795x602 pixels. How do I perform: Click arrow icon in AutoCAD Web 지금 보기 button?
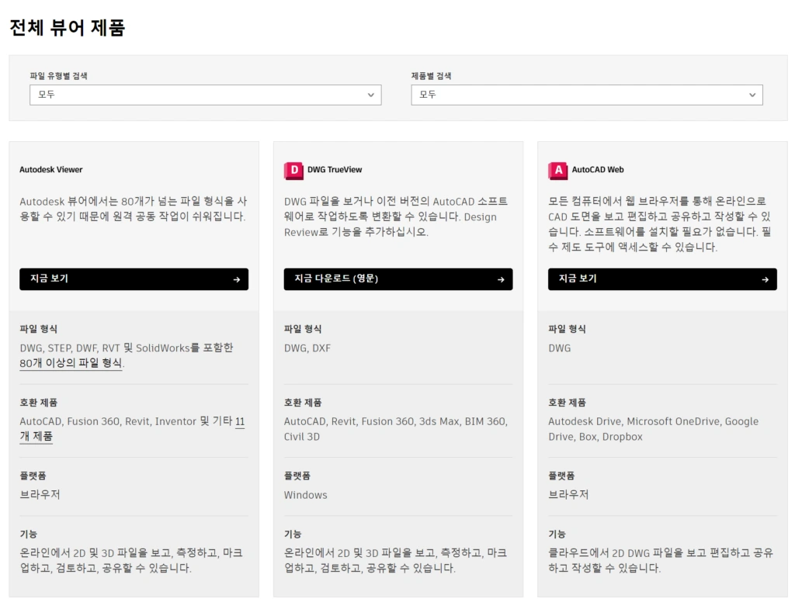tap(765, 279)
